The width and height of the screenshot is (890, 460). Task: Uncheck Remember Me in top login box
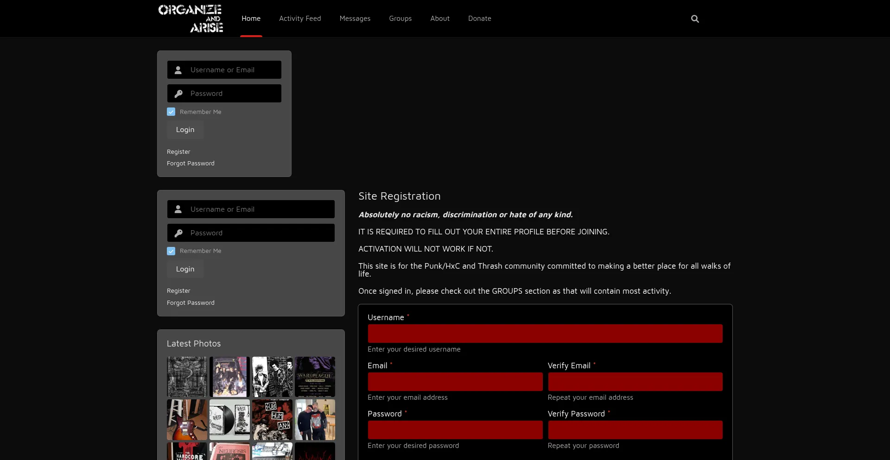click(171, 112)
